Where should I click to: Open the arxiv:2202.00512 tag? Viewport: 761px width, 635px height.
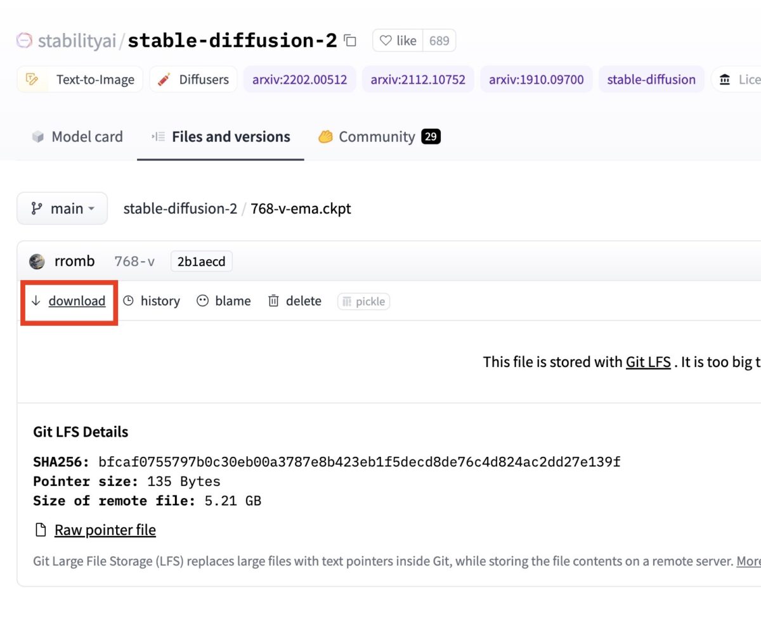tap(300, 79)
